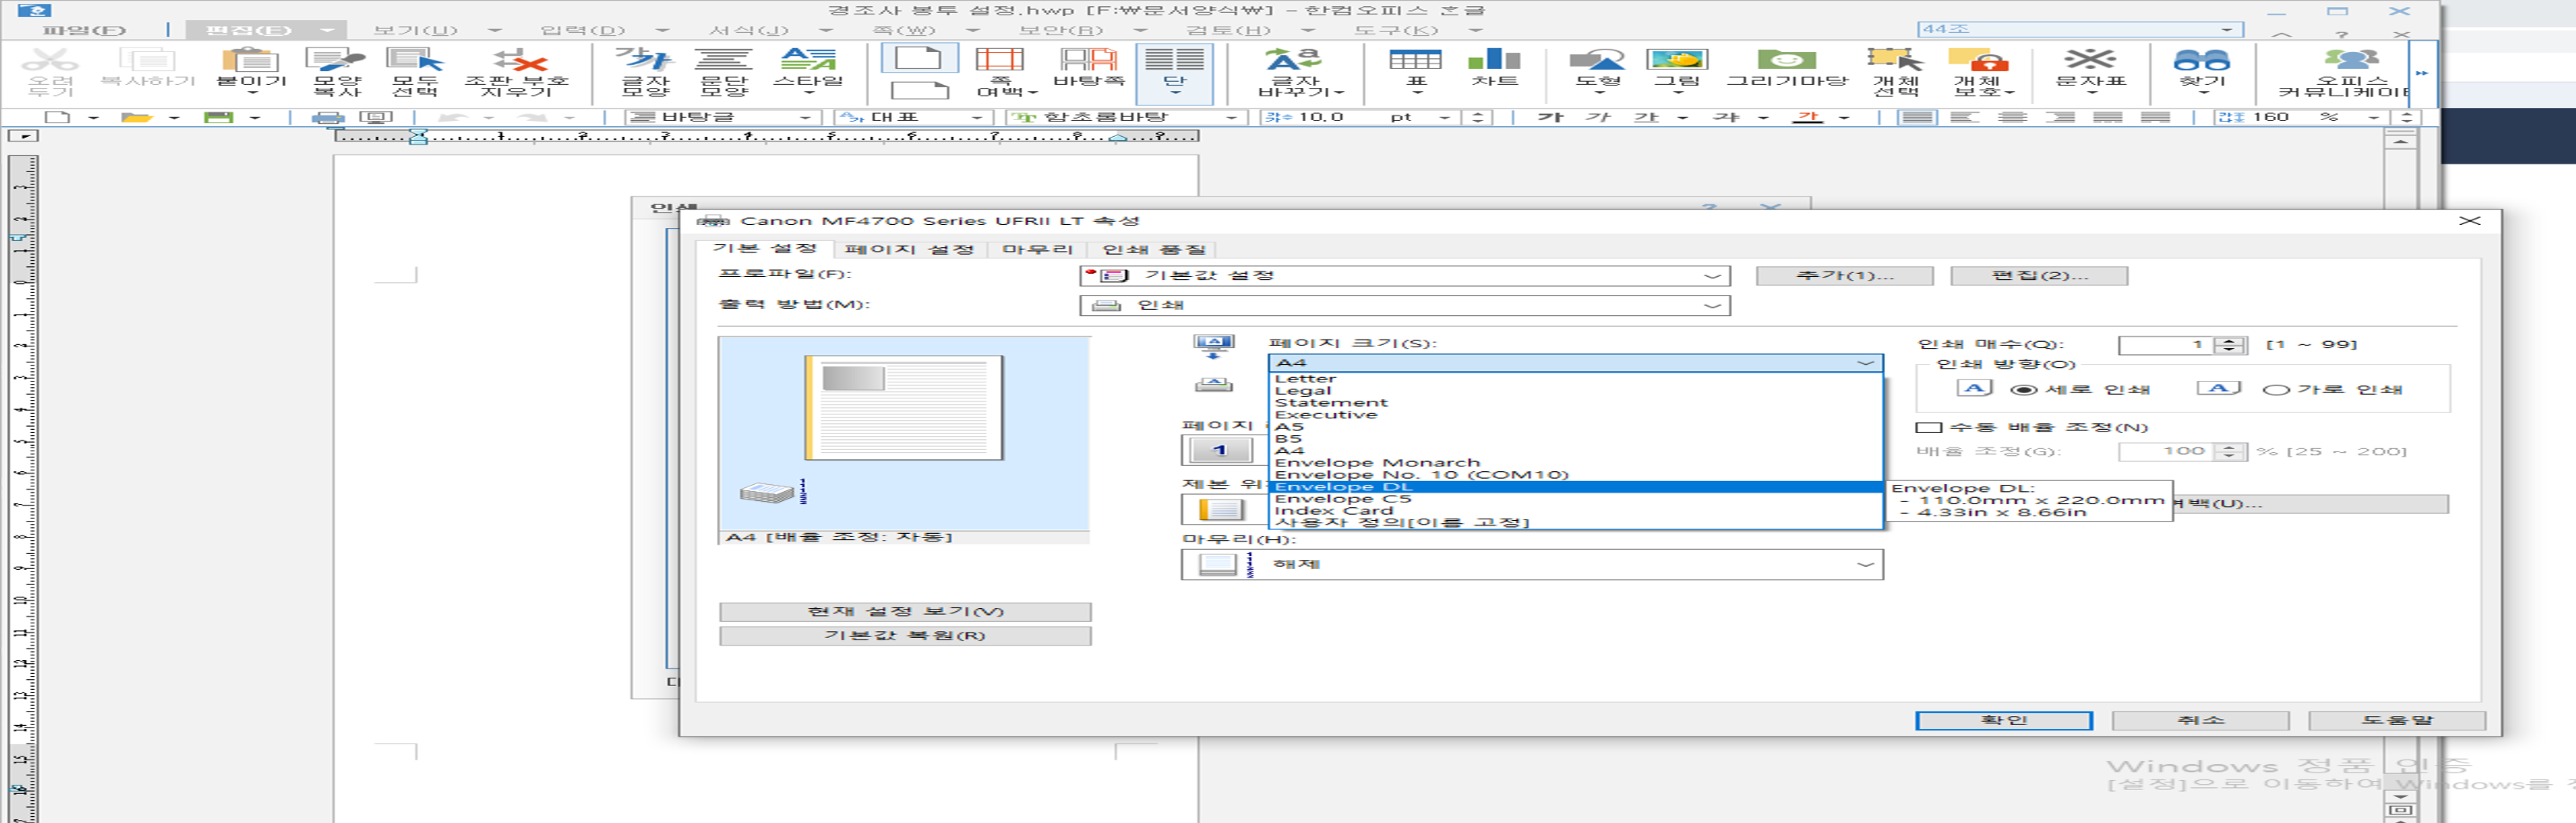
Task: Click the 찾기 binoculars icon
Action: (x=2201, y=60)
